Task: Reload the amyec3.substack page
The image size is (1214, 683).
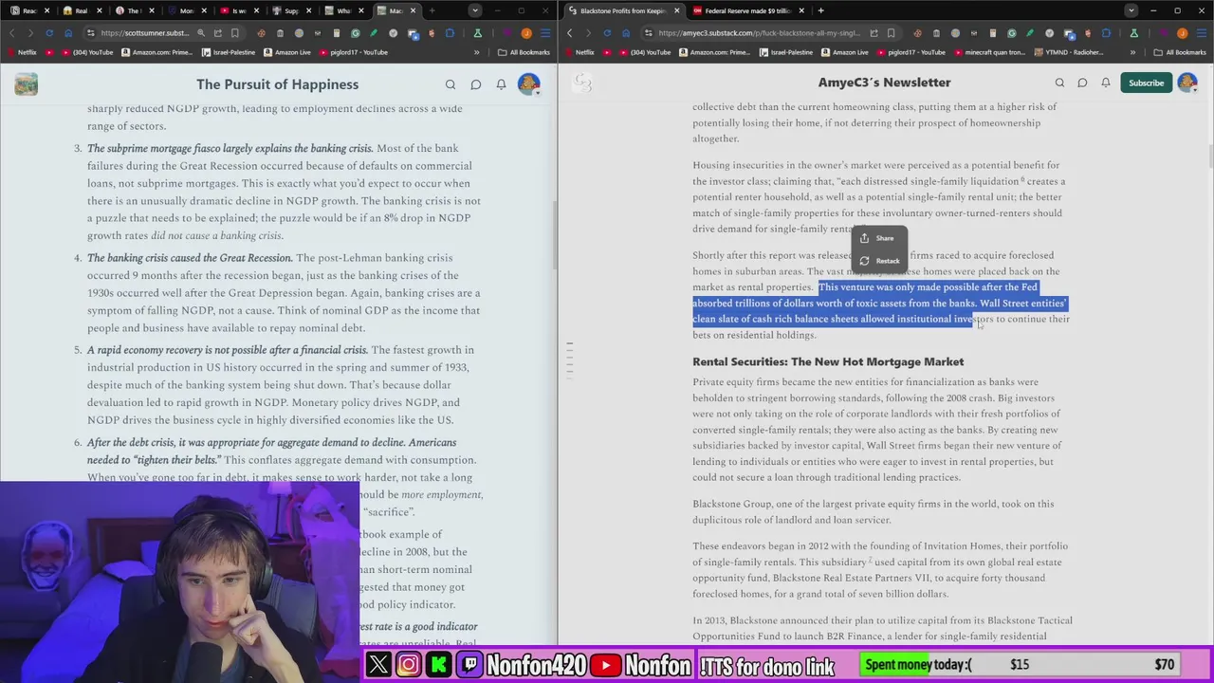Action: click(607, 33)
